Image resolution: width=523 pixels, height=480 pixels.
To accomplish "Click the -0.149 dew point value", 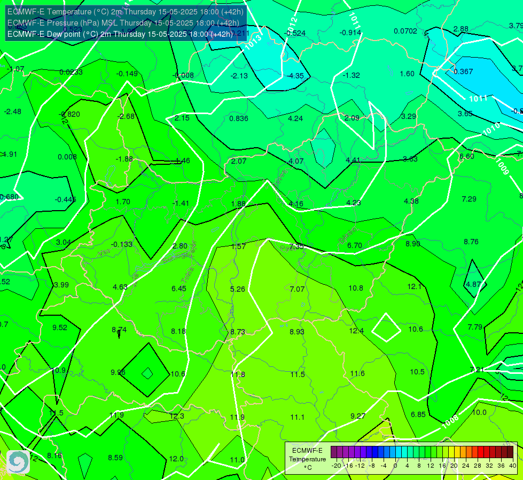I will (127, 74).
